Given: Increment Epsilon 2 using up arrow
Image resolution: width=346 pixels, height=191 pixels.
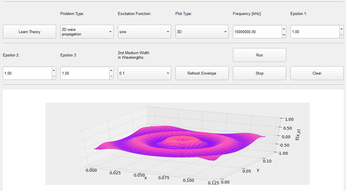Looking at the screenshot, I should [54, 70].
